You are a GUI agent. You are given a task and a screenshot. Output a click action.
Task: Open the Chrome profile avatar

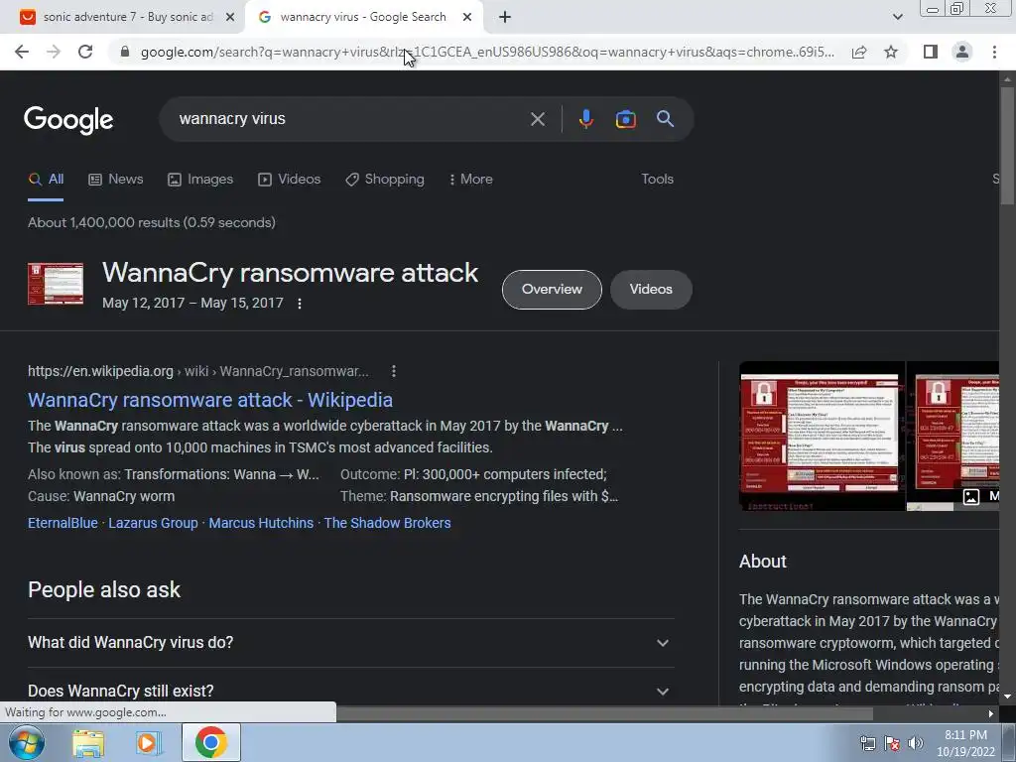coord(962,52)
